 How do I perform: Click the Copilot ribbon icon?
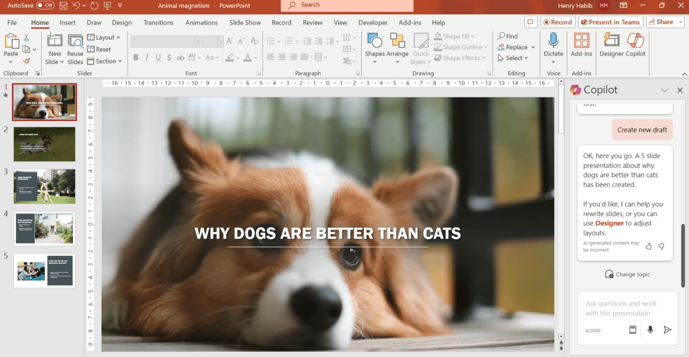pyautogui.click(x=635, y=45)
